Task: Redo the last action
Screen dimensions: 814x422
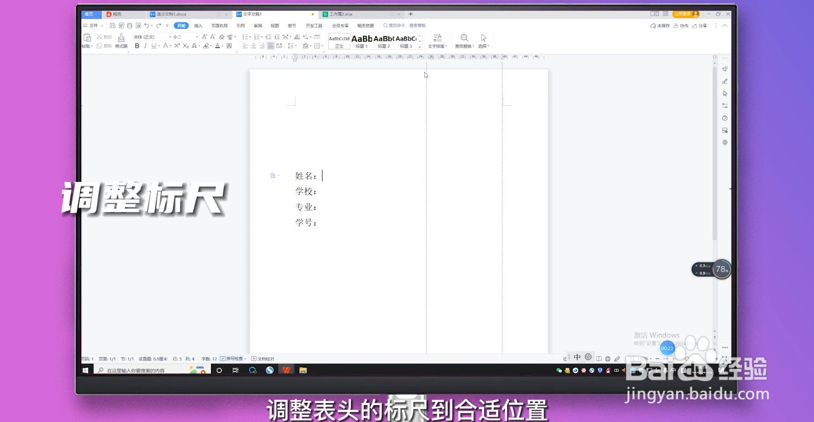Action: 158,25
